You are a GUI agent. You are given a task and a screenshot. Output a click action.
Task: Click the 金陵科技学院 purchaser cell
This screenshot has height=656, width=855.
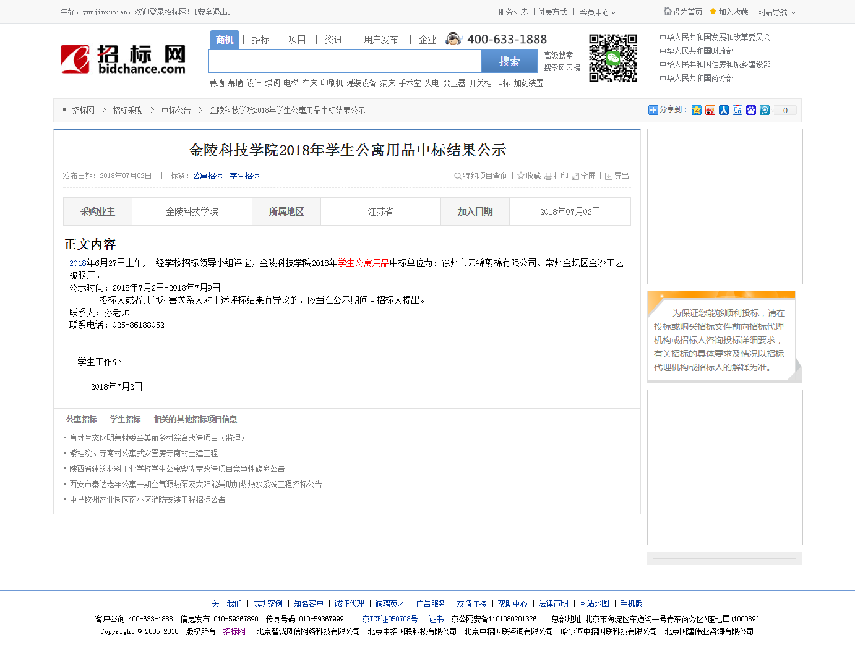[x=192, y=211]
